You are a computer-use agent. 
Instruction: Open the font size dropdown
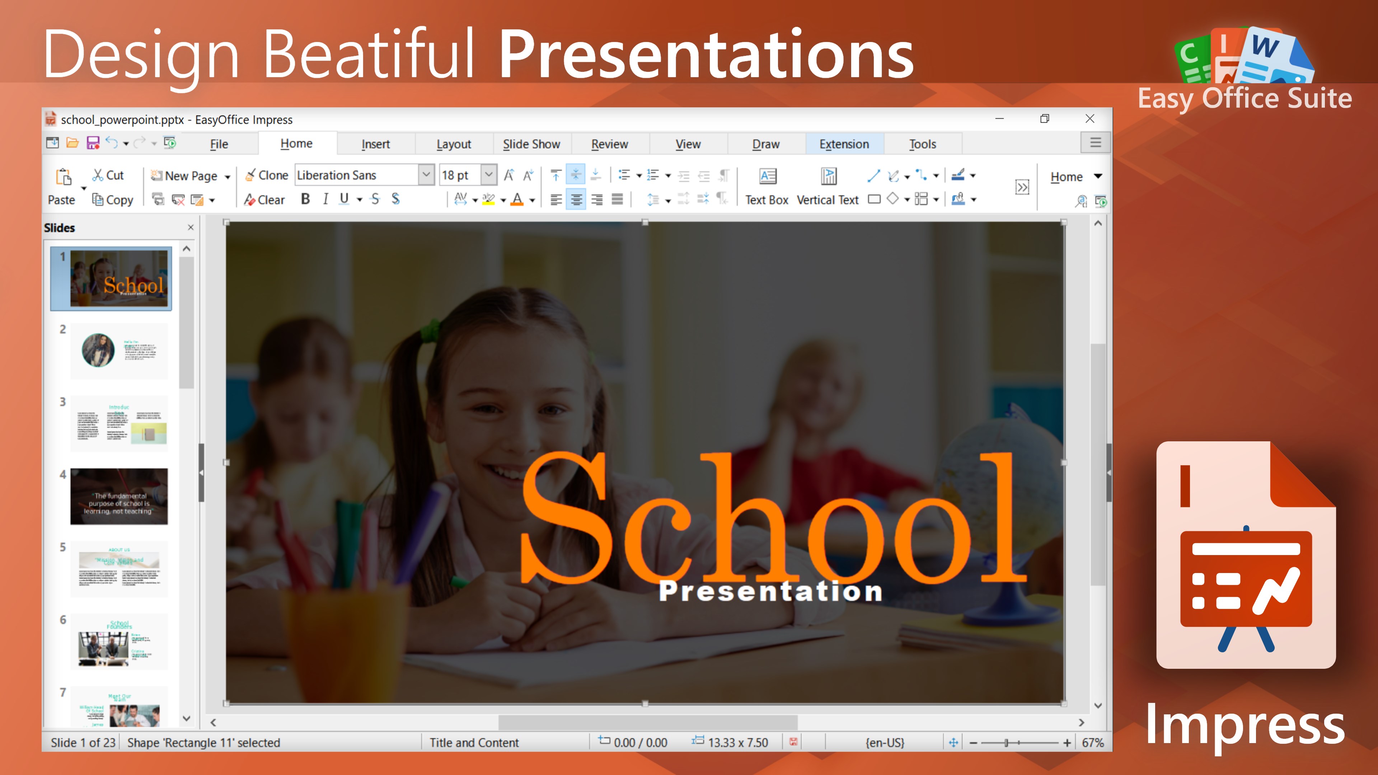pos(488,175)
